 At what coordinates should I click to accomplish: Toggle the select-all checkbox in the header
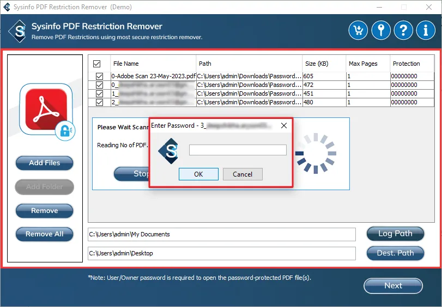click(x=96, y=64)
